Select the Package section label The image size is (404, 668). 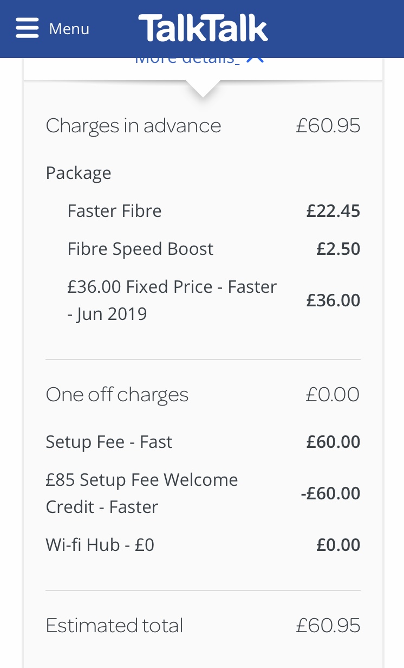(x=79, y=173)
